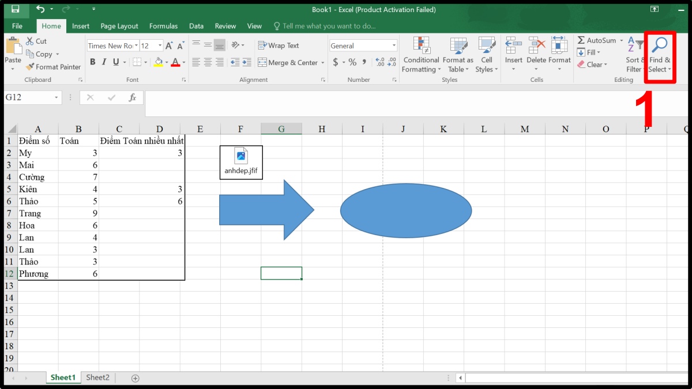Screen dimensions: 692x389
Task: Toggle Italic formatting
Action: click(x=104, y=62)
